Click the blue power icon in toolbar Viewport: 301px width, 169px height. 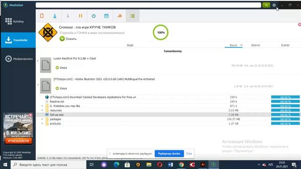coord(94,16)
